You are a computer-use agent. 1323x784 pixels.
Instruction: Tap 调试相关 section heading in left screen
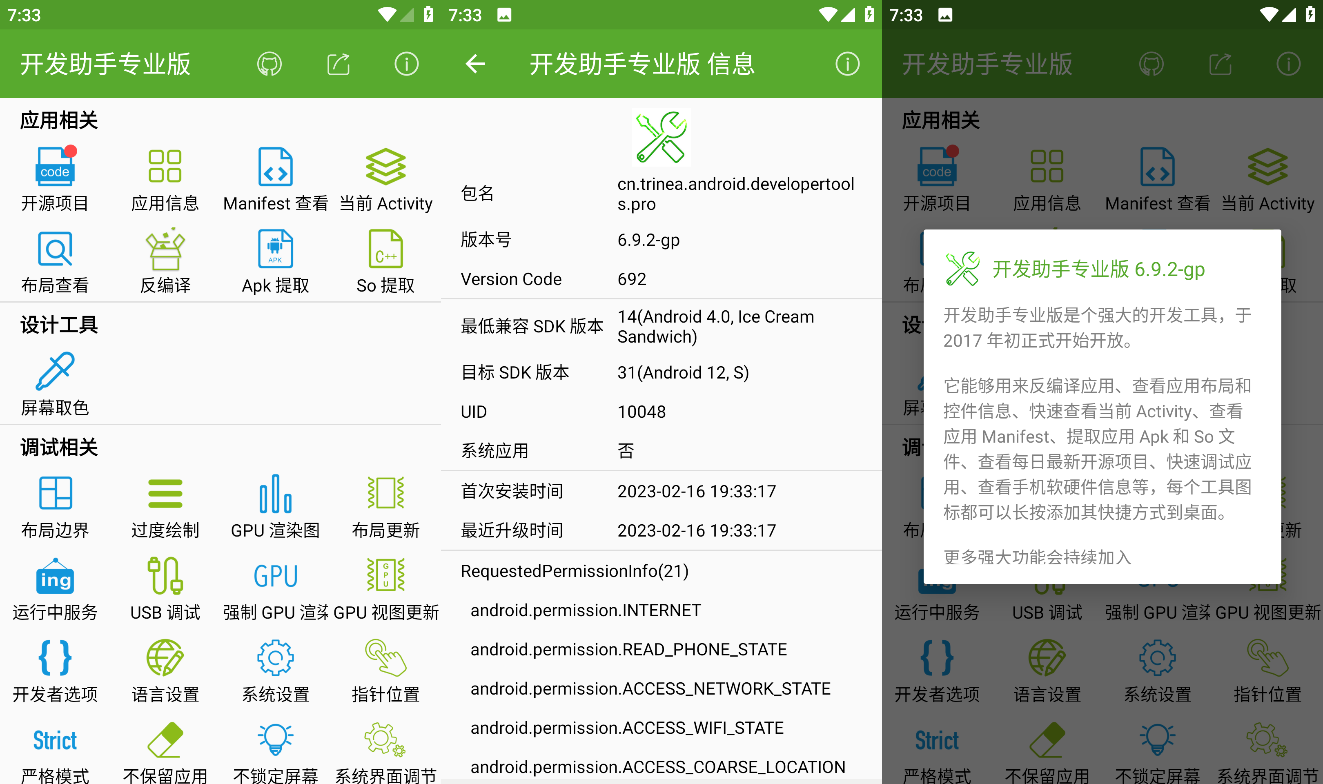[x=59, y=448]
